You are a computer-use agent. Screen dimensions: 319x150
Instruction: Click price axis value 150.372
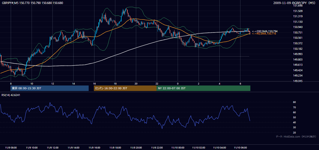point(298,43)
